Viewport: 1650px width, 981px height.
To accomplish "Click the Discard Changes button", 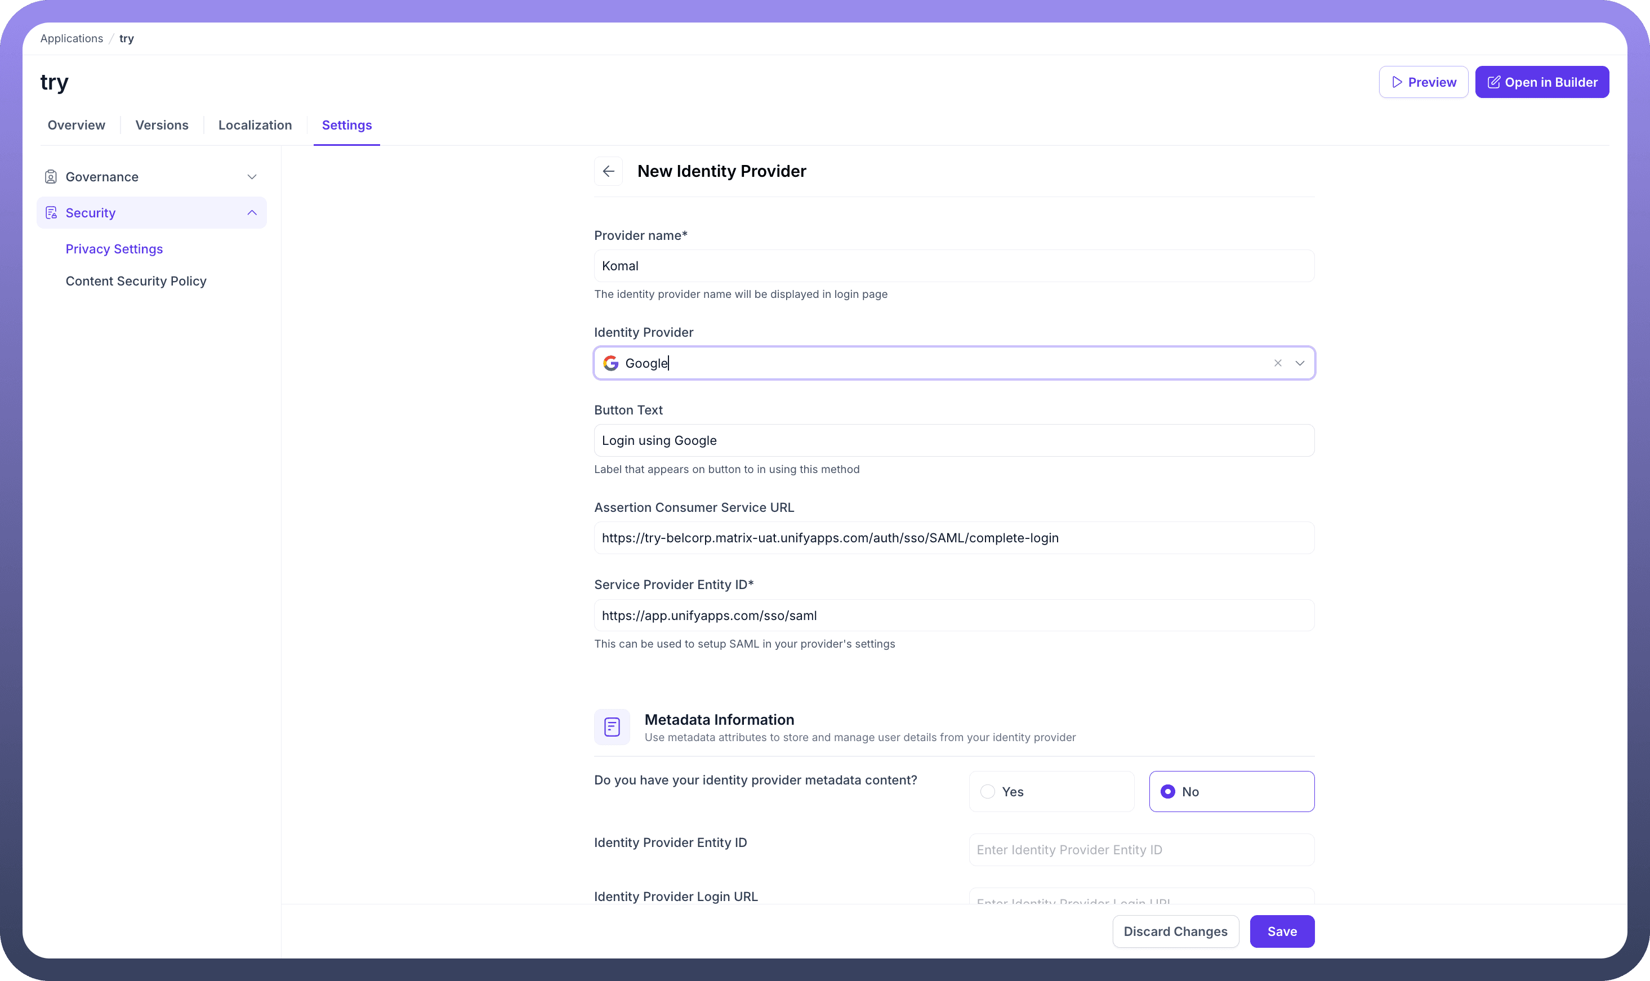I will click(1175, 931).
